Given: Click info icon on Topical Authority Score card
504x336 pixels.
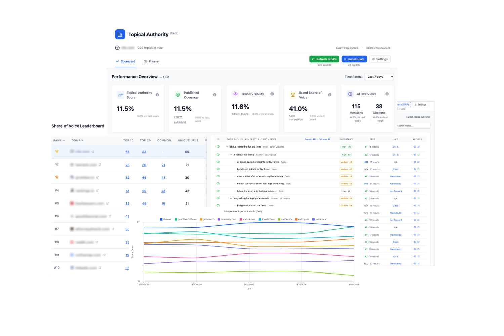Looking at the screenshot, I should click(x=157, y=95).
